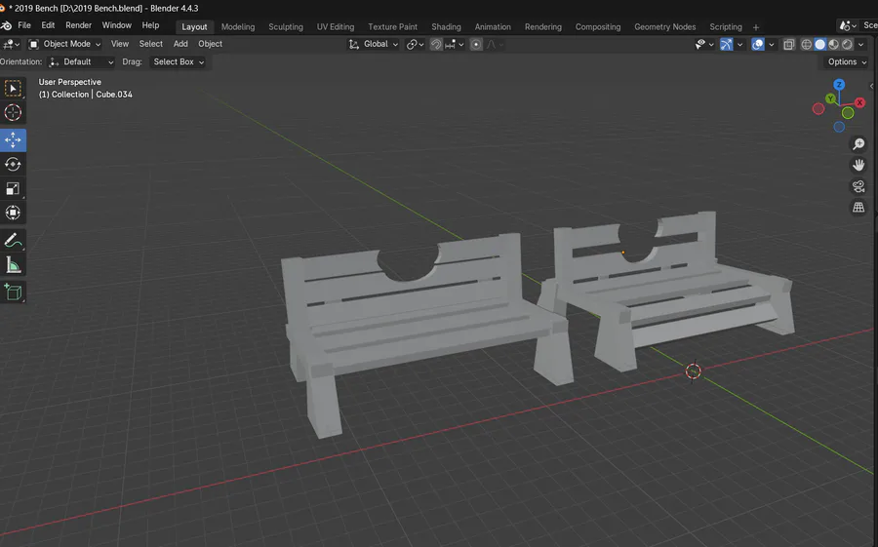The height and width of the screenshot is (547, 878).
Task: Open the Render menu
Action: tap(78, 25)
